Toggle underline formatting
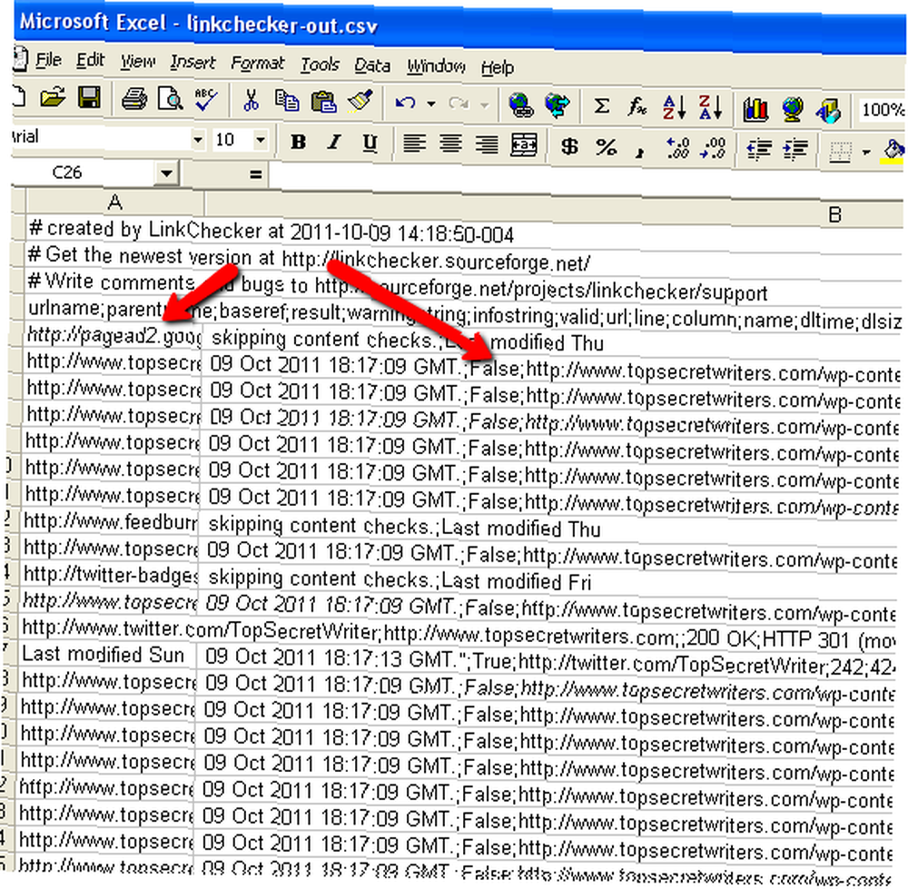Viewport: 908px width, 889px height. [x=370, y=143]
